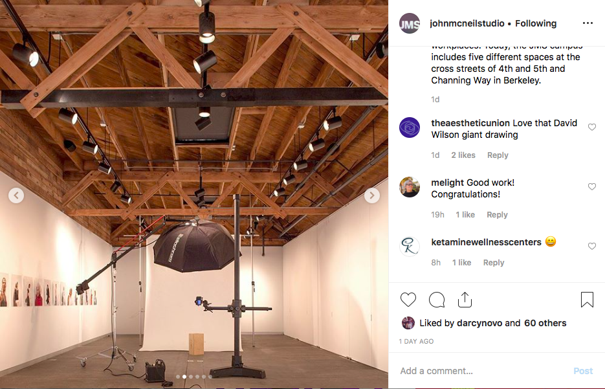Open theaestheticunion's avatar
This screenshot has height=389, width=605.
pyautogui.click(x=410, y=128)
